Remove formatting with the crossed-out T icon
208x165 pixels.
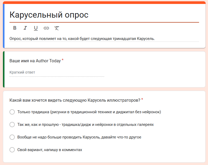(x=57, y=28)
